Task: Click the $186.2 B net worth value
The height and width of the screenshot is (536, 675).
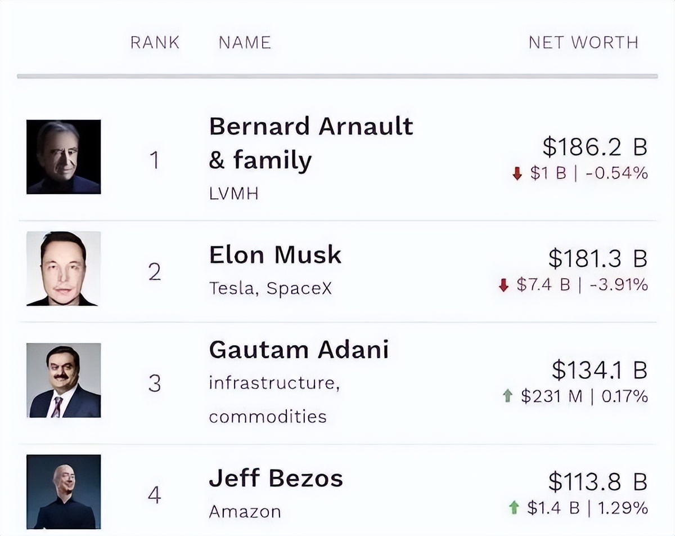Action: pyautogui.click(x=595, y=148)
